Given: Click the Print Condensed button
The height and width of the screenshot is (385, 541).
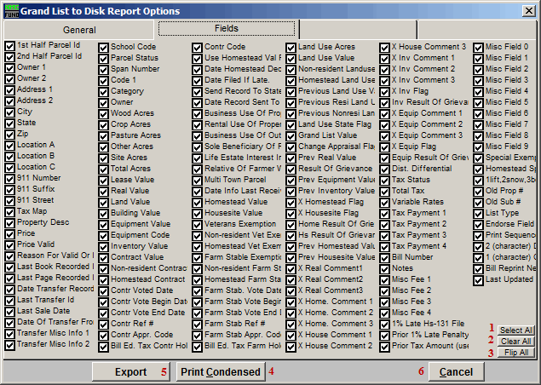Looking at the screenshot, I should pos(221,372).
